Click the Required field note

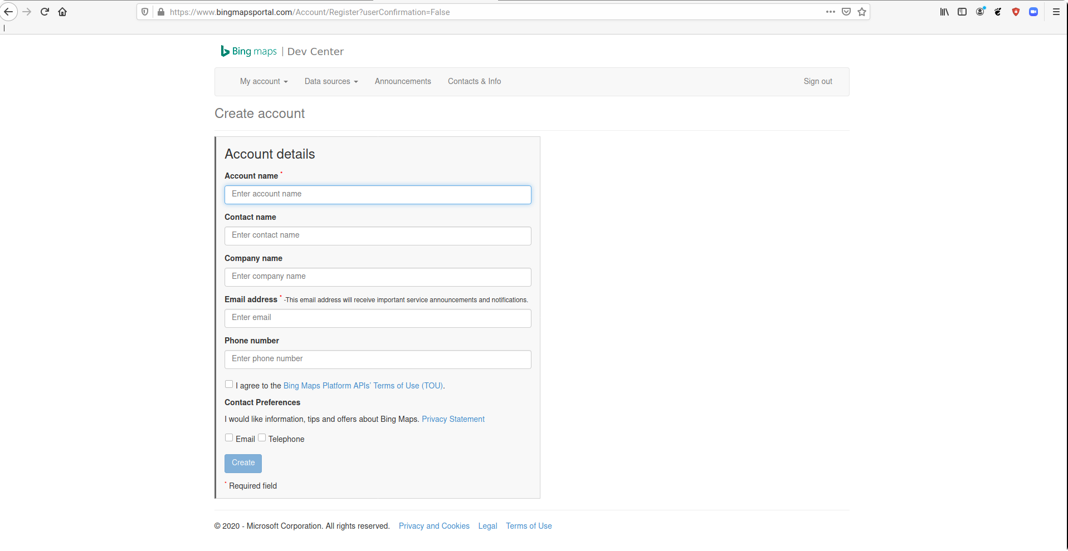(x=251, y=485)
